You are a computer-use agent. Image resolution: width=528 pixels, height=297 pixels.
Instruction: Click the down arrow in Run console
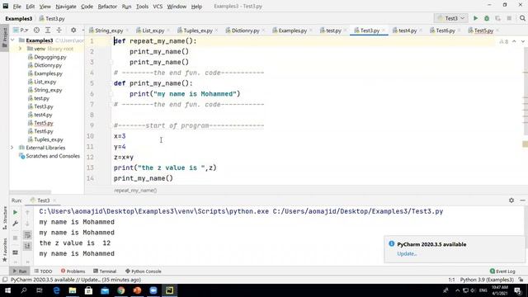pos(27,224)
